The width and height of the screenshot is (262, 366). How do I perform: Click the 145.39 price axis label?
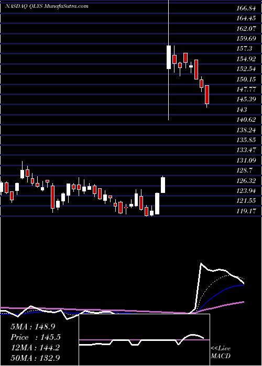click(x=246, y=99)
